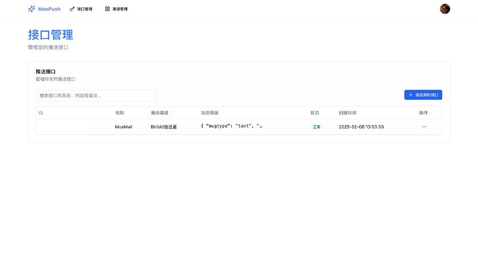Click the grid icon beside 渠道管理
478x260 pixels.
click(107, 9)
